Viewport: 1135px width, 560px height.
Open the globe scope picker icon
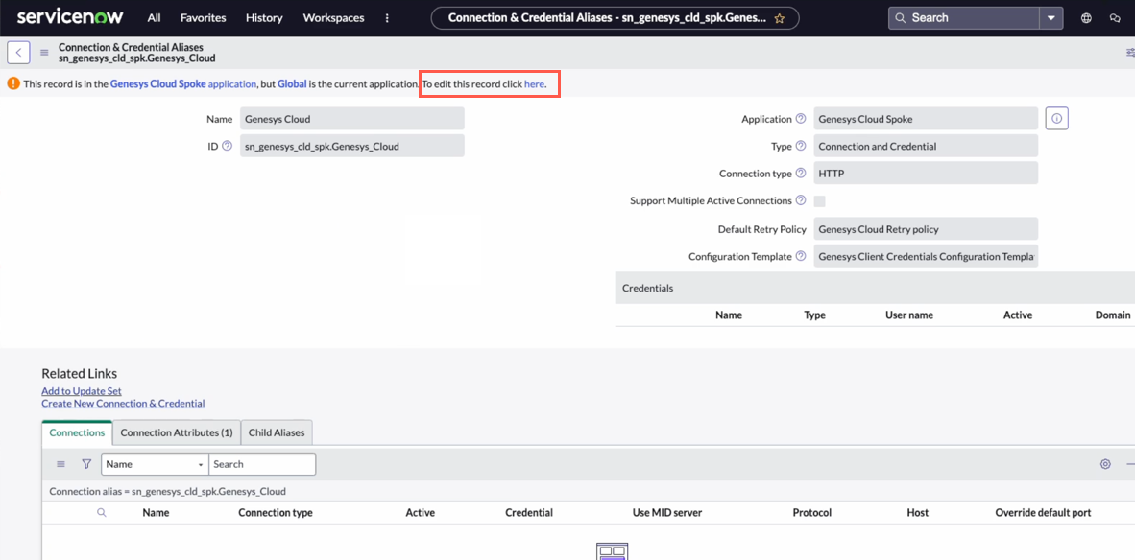1086,18
